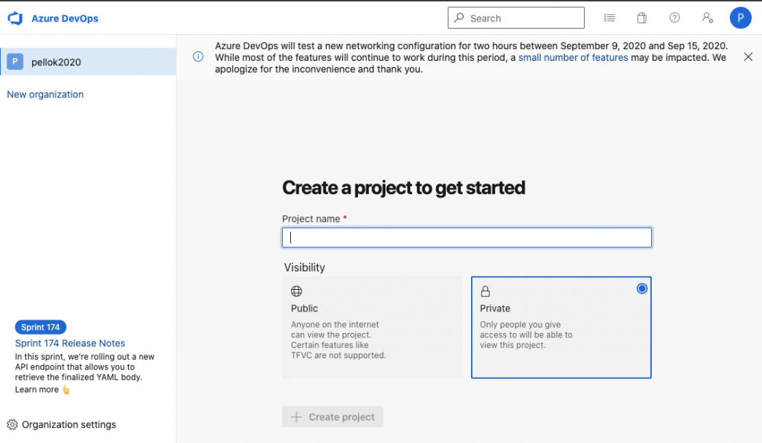Click the globe icon on Public card
Screen dimensions: 762x443
coord(296,291)
